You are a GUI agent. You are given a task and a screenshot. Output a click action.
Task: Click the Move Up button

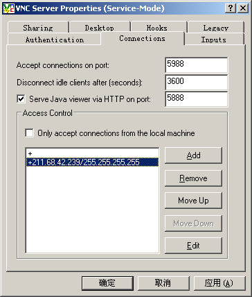(193, 201)
